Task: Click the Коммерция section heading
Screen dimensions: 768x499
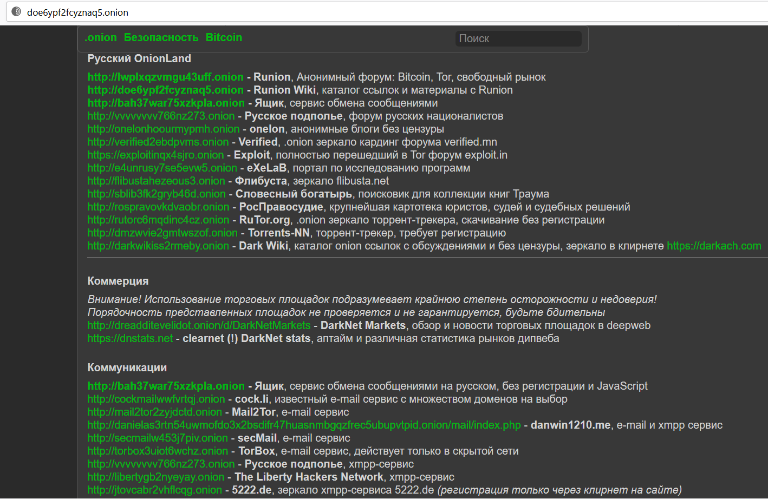Action: 118,281
